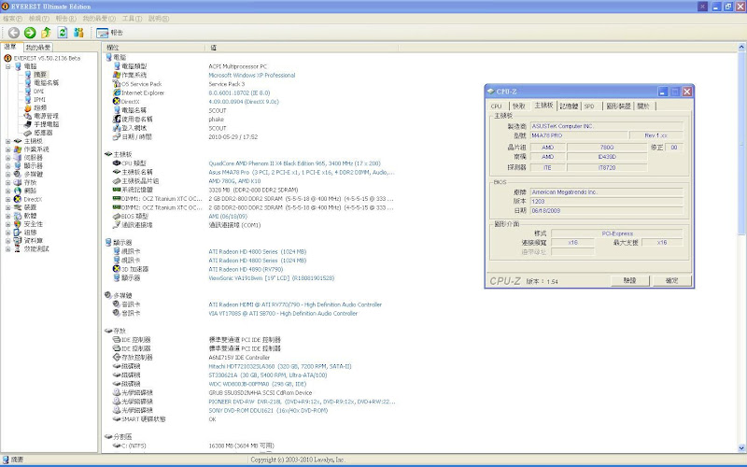Image resolution: width=747 pixels, height=467 pixels.
Task: Click the 欄位 (Field) column header
Action: click(153, 48)
